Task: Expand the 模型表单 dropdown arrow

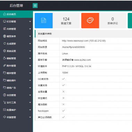Action: pos(30,36)
